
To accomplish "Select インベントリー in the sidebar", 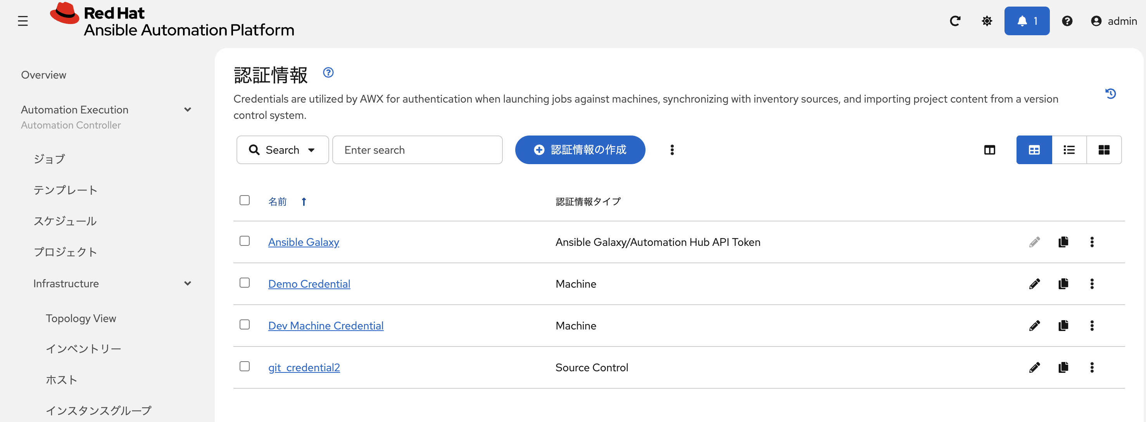I will [83, 348].
